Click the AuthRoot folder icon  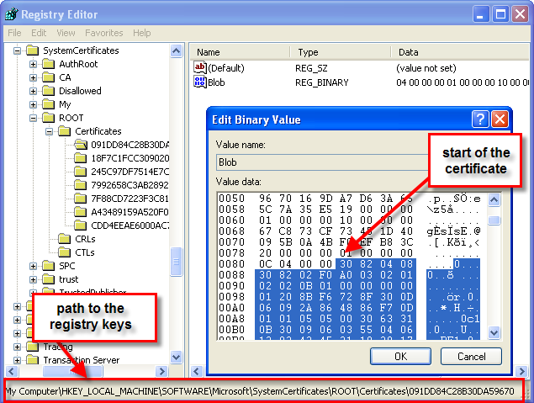50,64
